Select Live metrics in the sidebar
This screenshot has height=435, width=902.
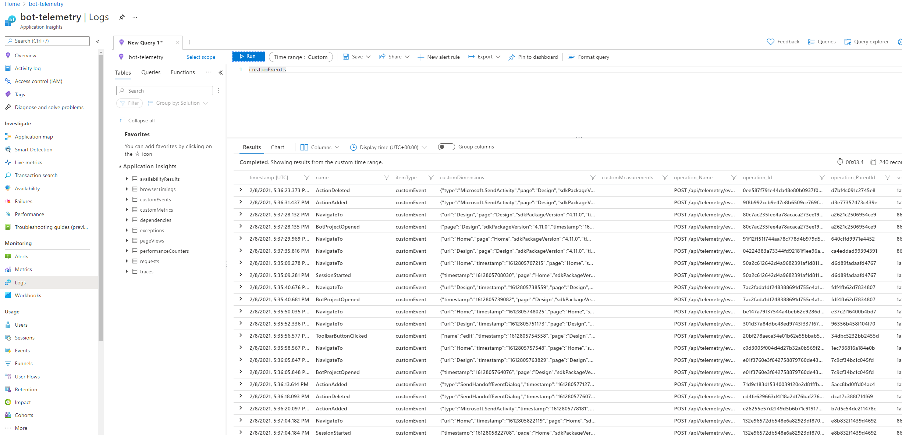(x=29, y=162)
